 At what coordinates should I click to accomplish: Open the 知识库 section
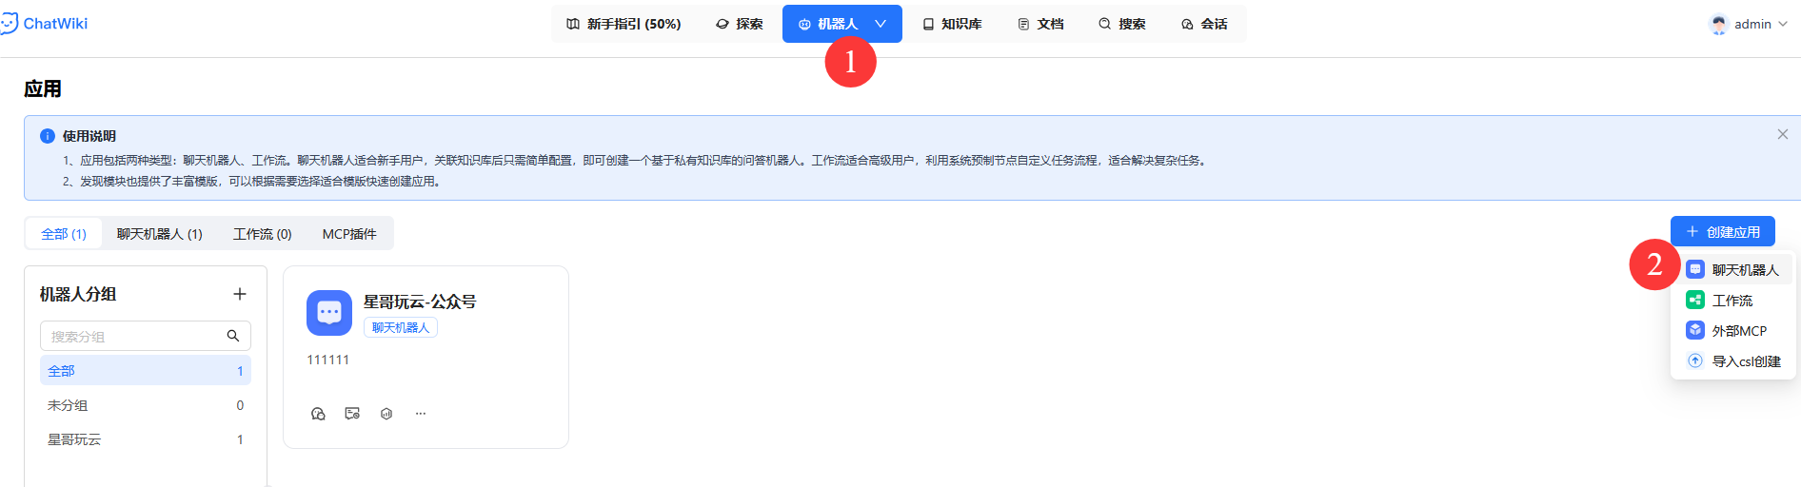952,24
